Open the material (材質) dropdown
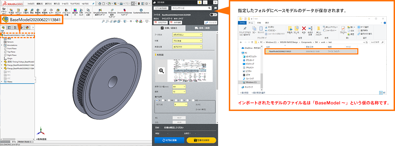This screenshot has height=146, width=395. (x=187, y=41)
